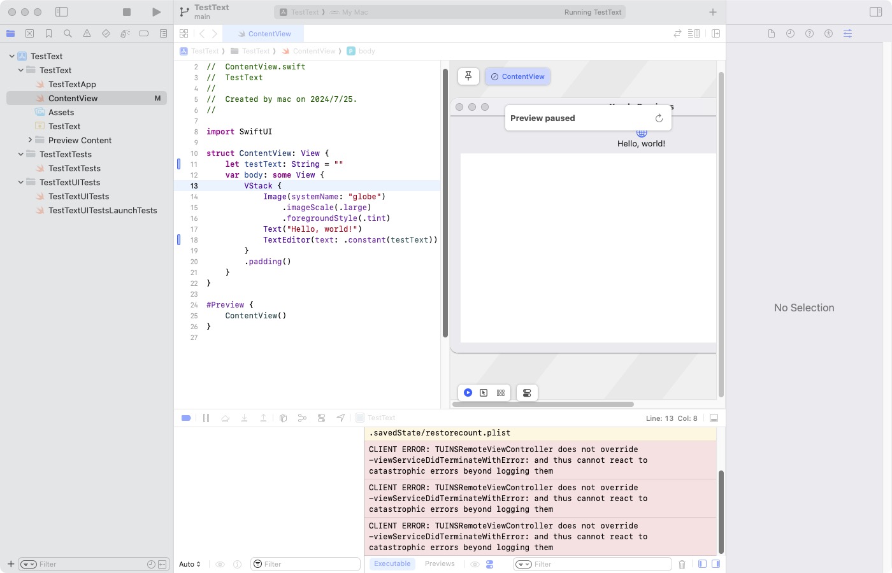Add a new editor pane on the right
Viewport: 892px width, 573px height.
[716, 34]
